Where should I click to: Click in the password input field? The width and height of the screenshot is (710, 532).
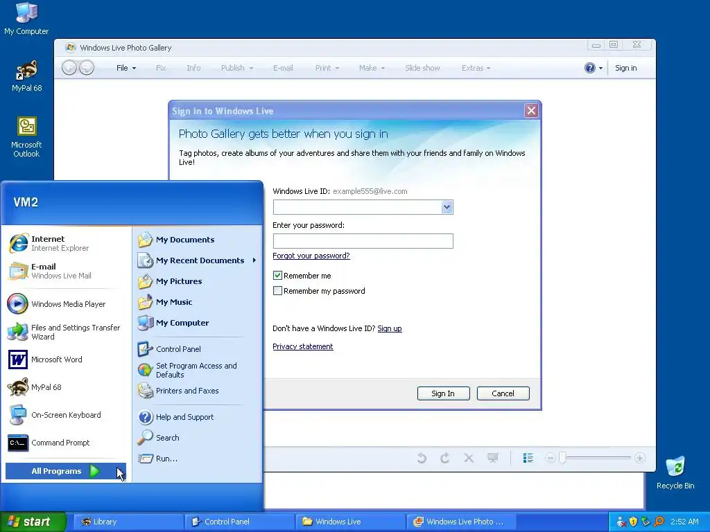point(363,241)
